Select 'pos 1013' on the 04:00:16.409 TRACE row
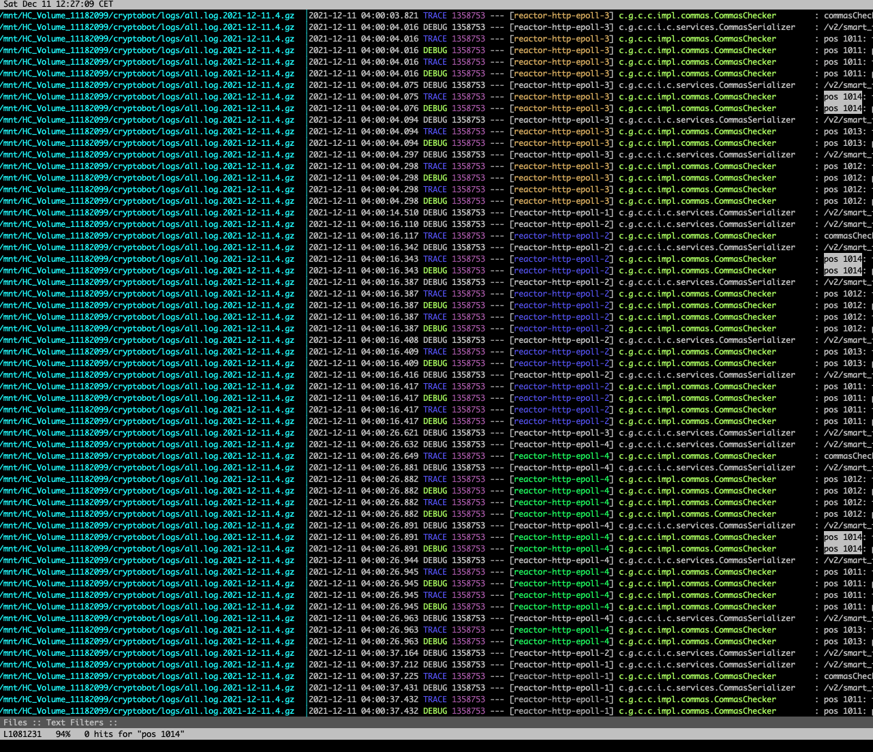 coord(843,352)
